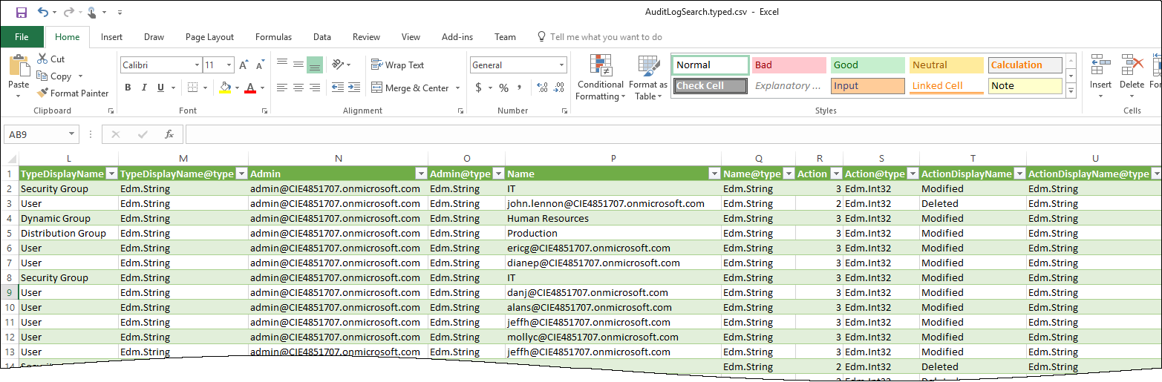Select the Bad cell style swatch
1162x382 pixels.
789,65
